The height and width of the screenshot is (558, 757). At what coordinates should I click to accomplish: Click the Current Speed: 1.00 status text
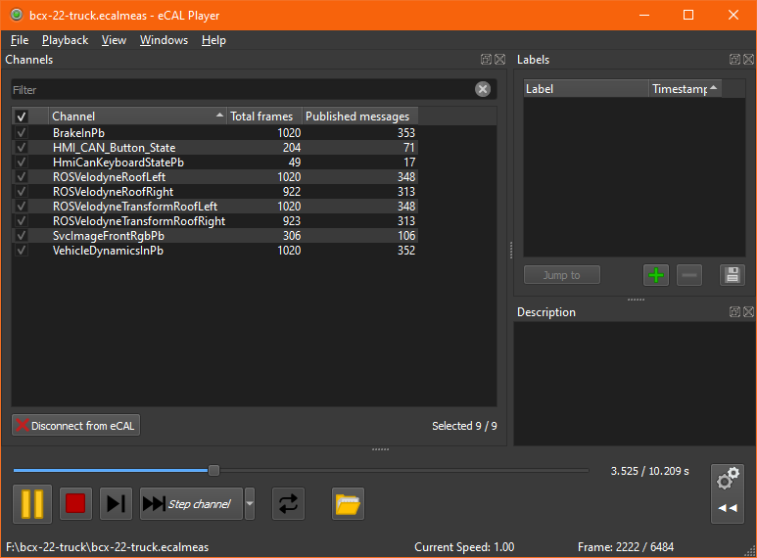coord(464,547)
